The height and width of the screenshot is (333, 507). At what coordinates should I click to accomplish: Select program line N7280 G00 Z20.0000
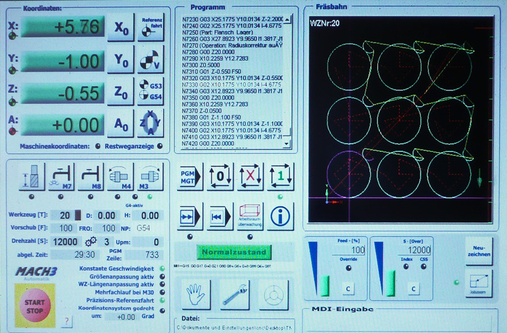[208, 52]
